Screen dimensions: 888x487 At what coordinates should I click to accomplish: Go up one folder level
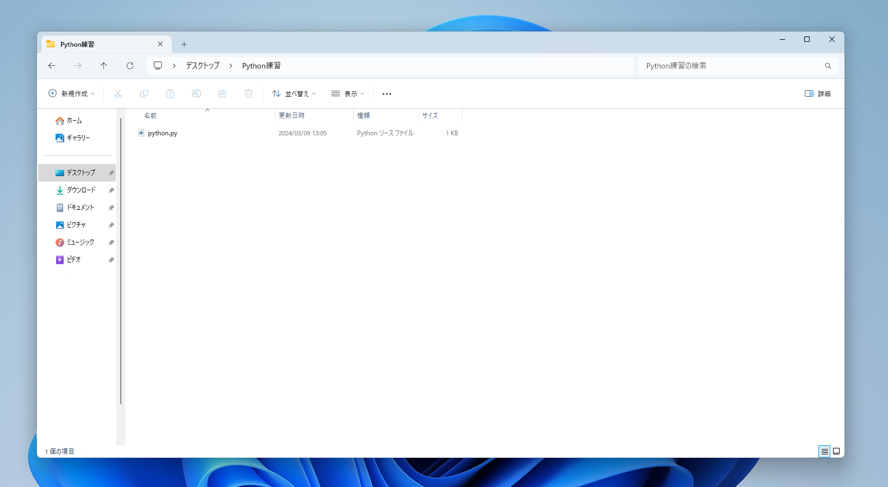tap(103, 66)
